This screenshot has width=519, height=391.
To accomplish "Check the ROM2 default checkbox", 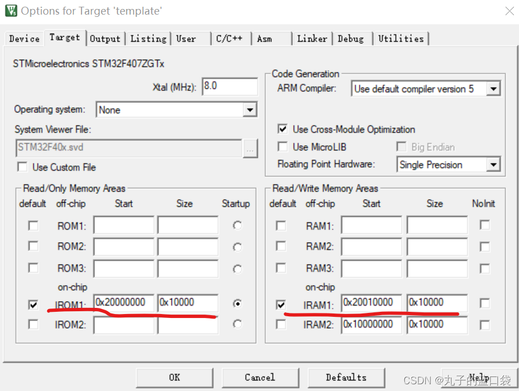I will click(x=33, y=246).
